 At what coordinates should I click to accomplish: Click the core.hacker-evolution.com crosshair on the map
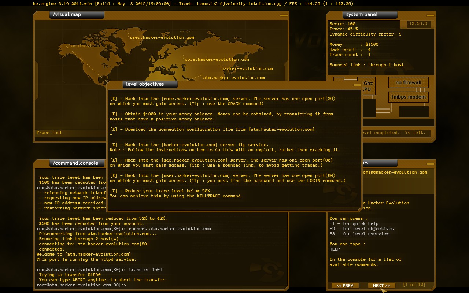coord(183,57)
